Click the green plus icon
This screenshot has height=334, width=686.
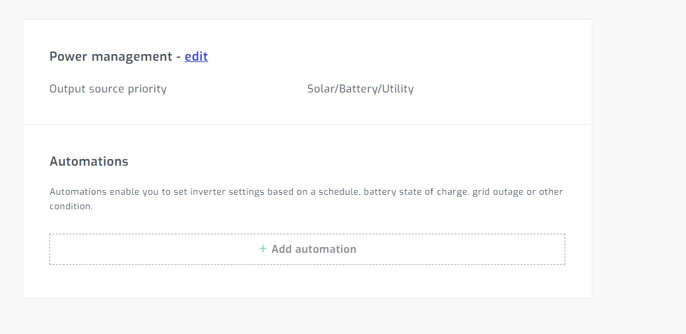point(263,249)
